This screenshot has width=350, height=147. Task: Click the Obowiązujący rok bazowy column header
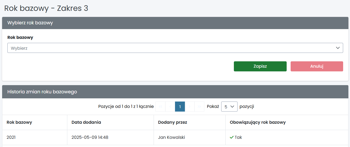point(258,122)
